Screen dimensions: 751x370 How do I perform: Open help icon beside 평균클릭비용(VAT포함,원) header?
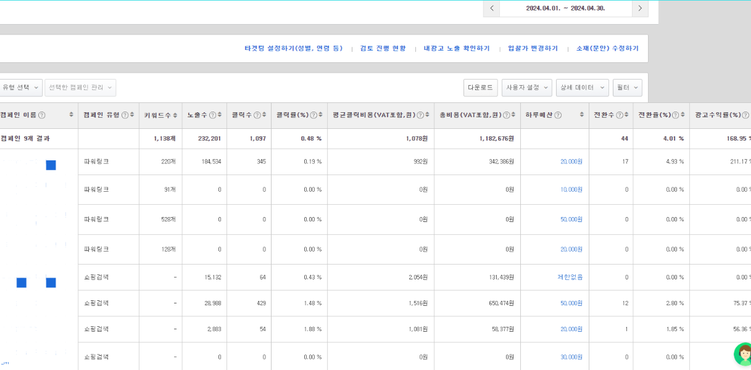[420, 115]
